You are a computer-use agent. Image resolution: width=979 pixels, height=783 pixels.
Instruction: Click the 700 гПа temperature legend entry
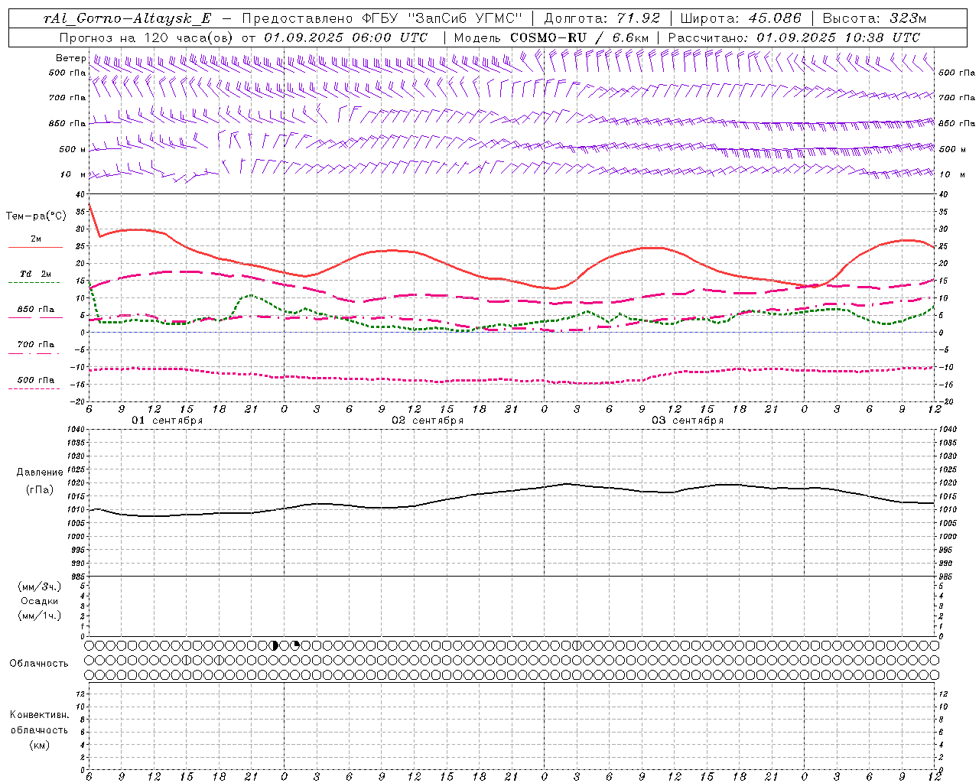[x=35, y=345]
